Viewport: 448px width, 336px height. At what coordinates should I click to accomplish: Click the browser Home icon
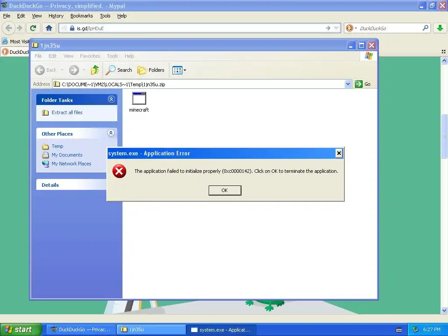point(49,28)
